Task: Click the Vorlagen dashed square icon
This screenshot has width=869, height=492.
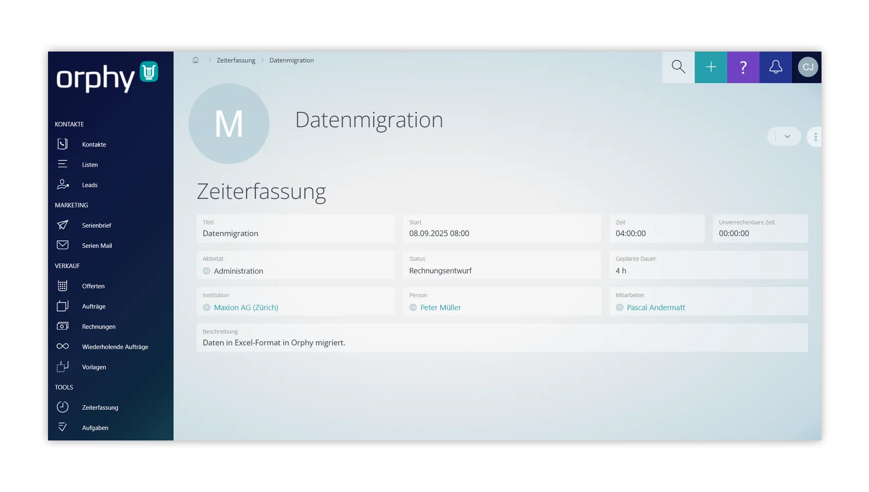Action: click(62, 367)
